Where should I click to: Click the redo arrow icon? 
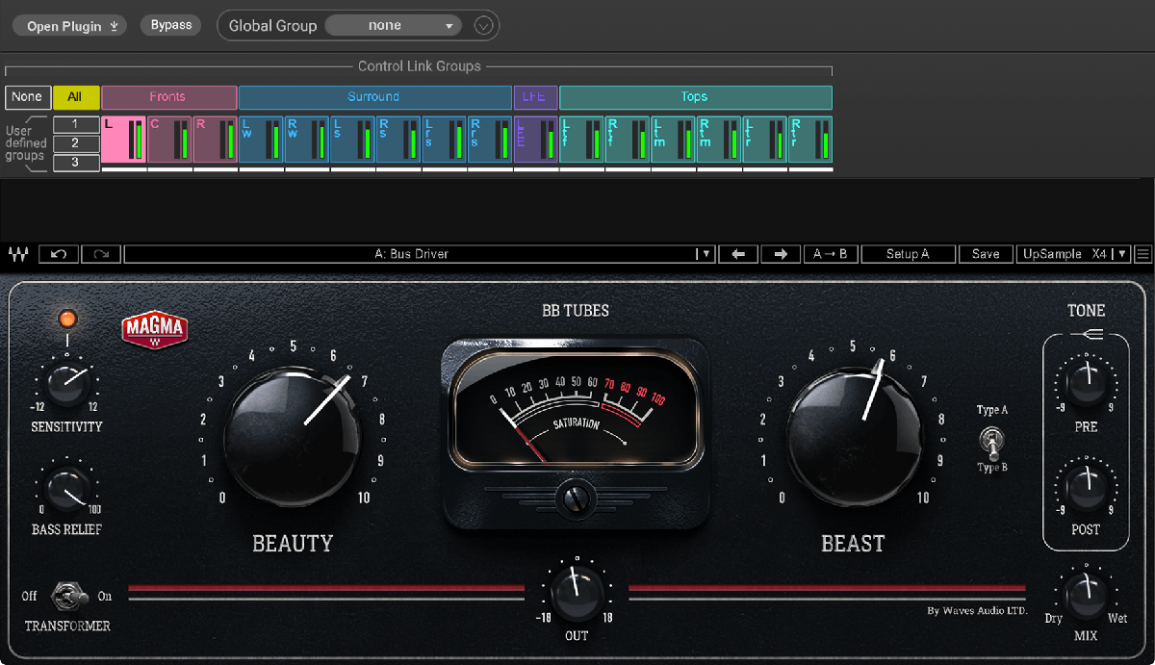point(101,254)
